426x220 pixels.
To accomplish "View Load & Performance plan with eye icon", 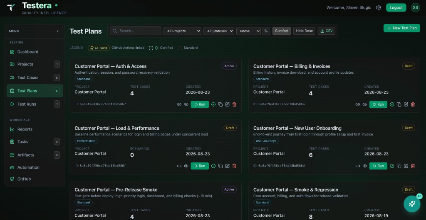I will tap(186, 166).
